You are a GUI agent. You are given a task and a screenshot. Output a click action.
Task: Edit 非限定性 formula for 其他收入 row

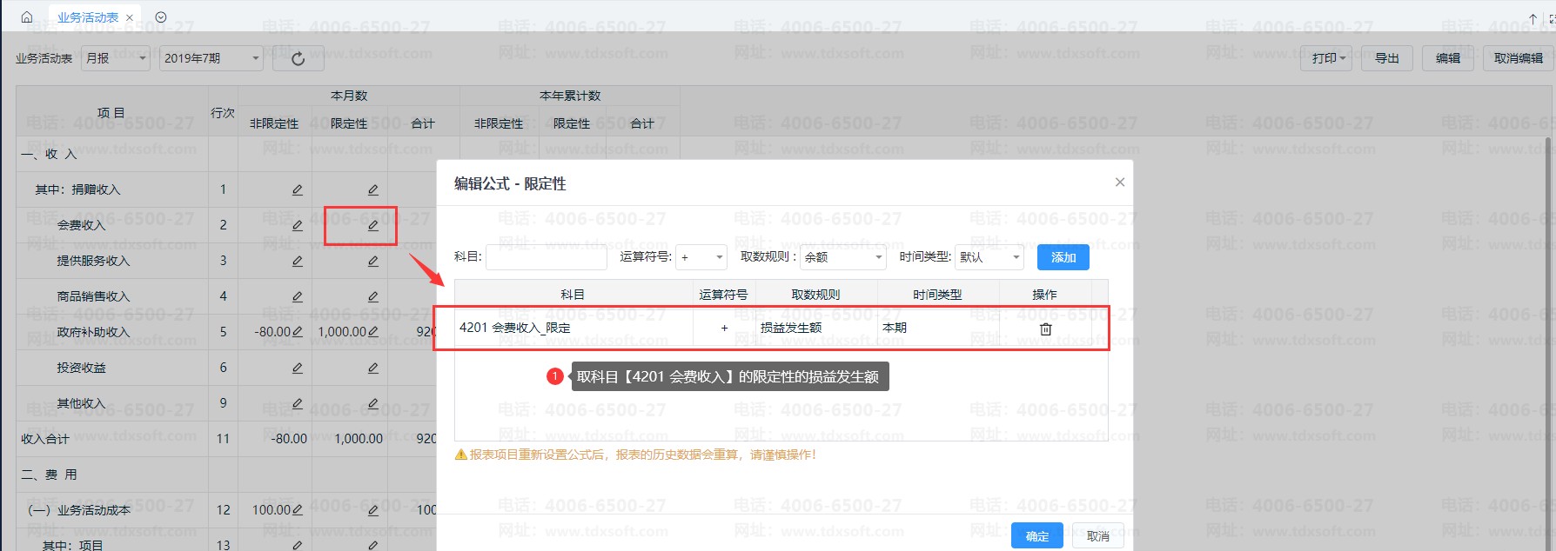coord(297,404)
